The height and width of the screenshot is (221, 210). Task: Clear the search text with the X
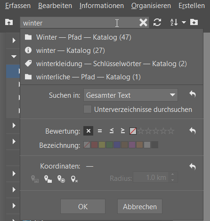pos(143,23)
